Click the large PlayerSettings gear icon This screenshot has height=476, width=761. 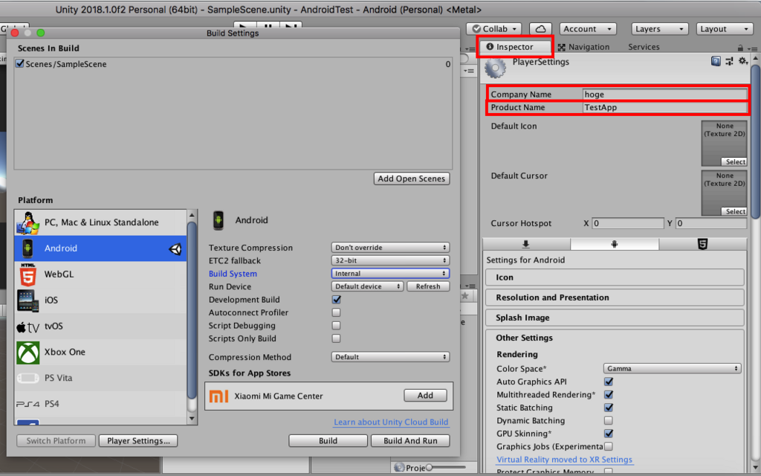pyautogui.click(x=496, y=67)
